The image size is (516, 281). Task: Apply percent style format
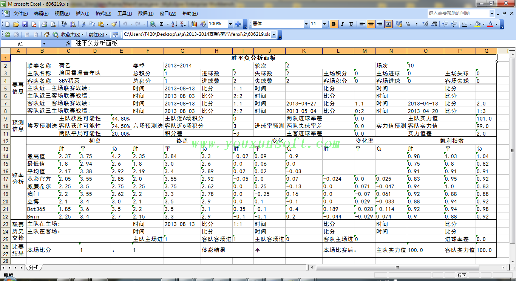click(408, 24)
